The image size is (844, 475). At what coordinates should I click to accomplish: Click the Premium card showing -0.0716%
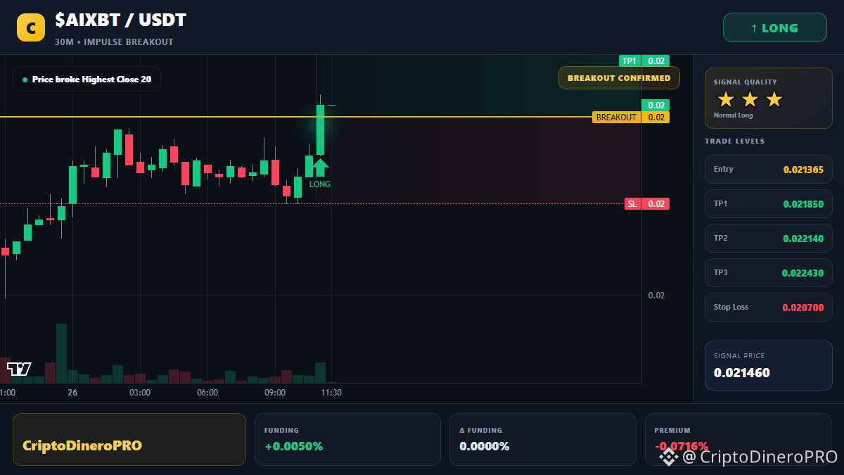(x=738, y=439)
